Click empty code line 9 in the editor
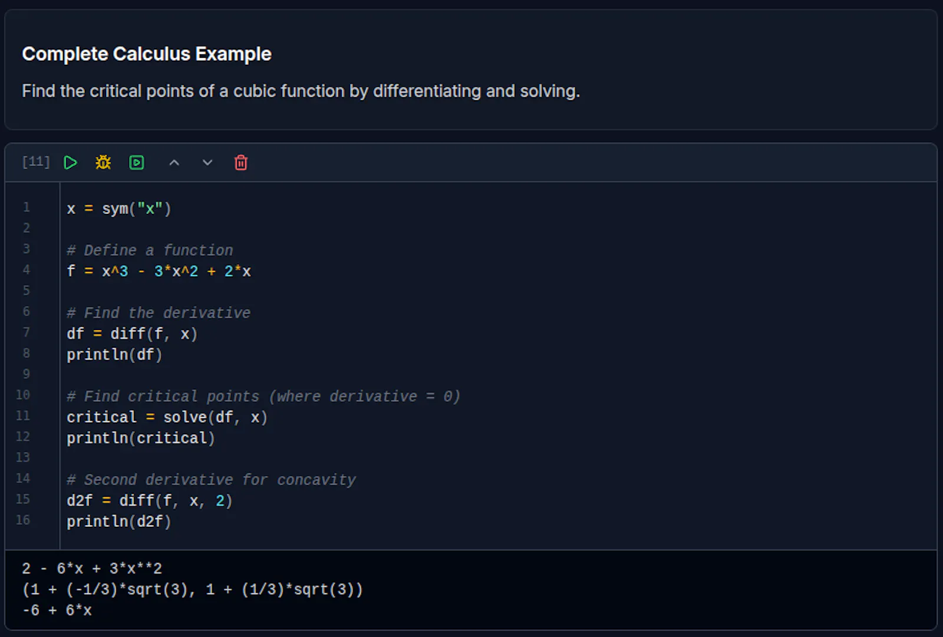Viewport: 943px width, 637px height. [498, 375]
